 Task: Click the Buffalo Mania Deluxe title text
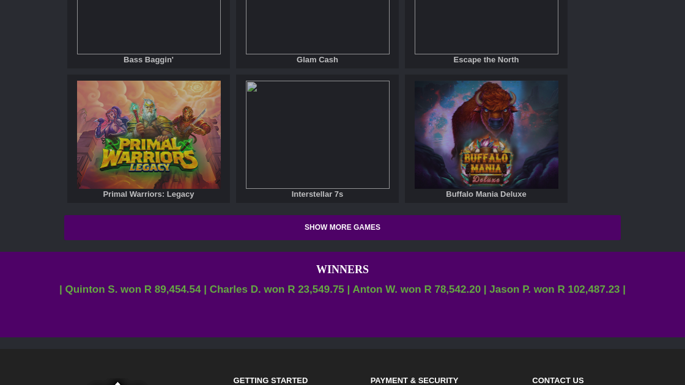(486, 194)
